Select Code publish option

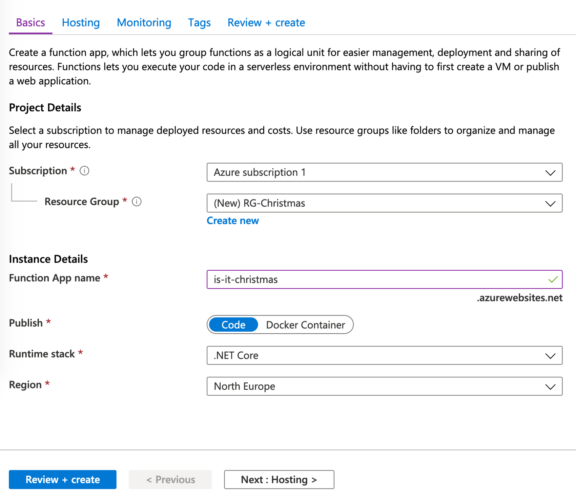tap(233, 325)
